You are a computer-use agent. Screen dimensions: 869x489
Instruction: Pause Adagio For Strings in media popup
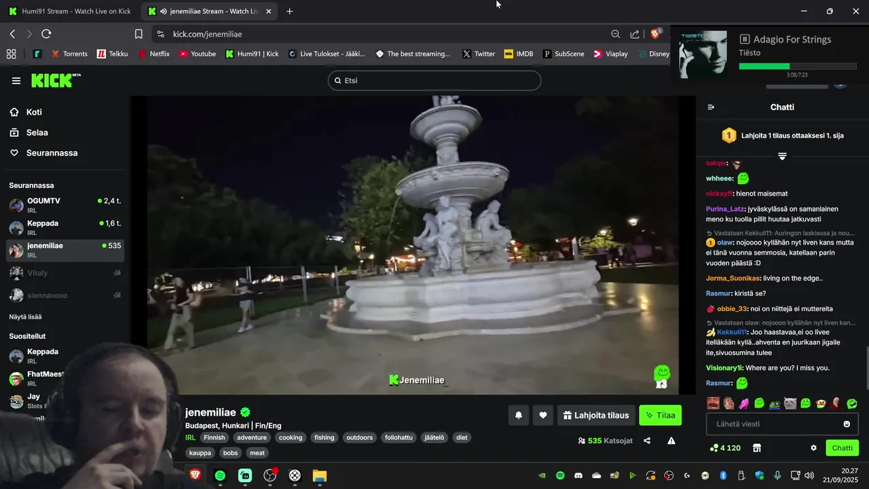(x=744, y=39)
